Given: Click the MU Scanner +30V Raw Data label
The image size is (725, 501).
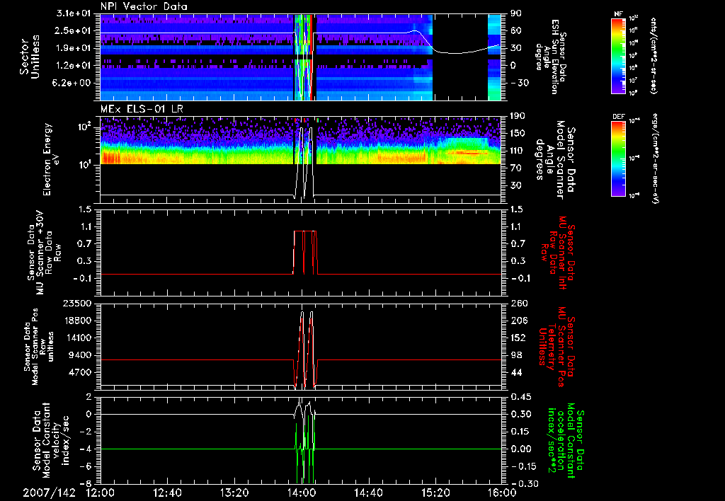Looking at the screenshot, I should (44, 253).
